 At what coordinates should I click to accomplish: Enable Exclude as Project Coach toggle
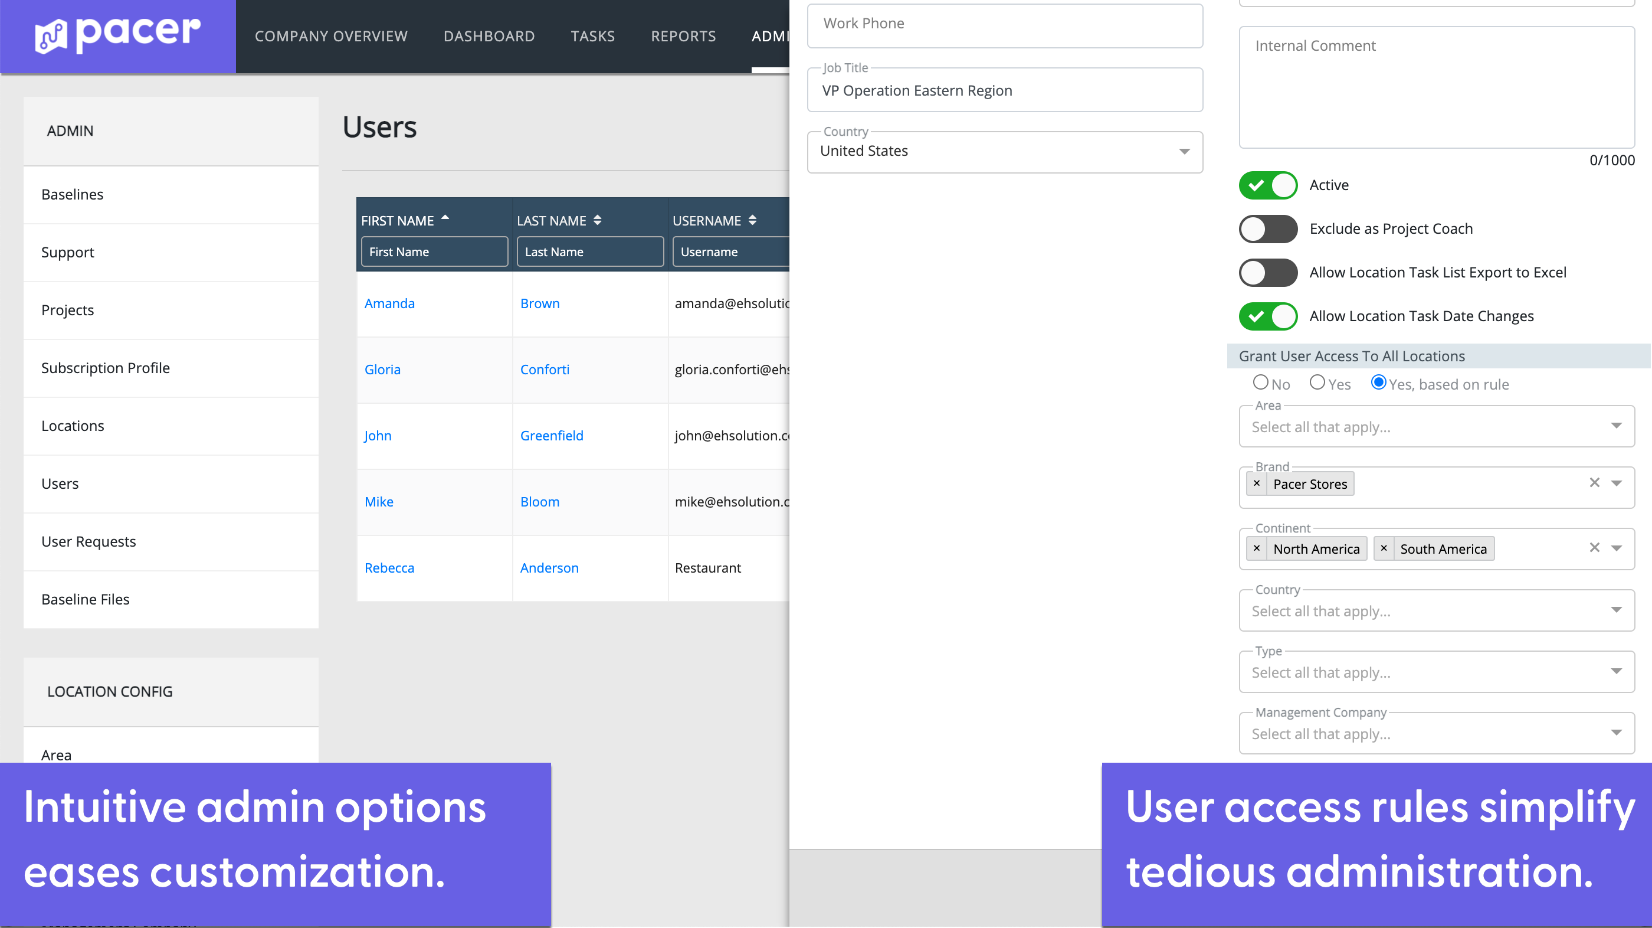pyautogui.click(x=1267, y=229)
